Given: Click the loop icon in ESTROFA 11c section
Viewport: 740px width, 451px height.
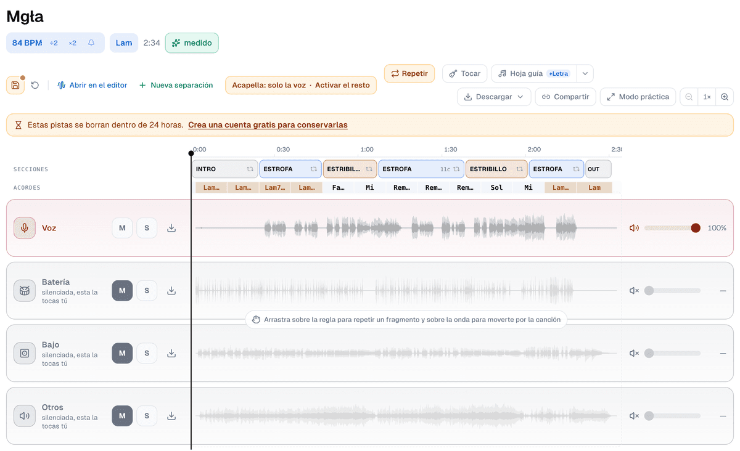Looking at the screenshot, I should tap(456, 169).
